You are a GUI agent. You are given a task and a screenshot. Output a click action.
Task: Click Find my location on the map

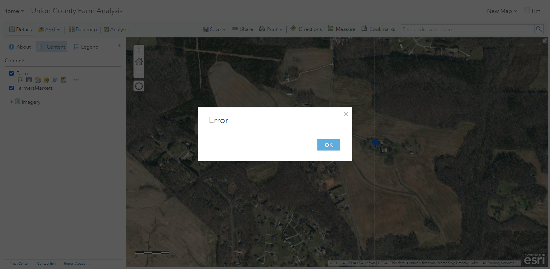click(139, 86)
